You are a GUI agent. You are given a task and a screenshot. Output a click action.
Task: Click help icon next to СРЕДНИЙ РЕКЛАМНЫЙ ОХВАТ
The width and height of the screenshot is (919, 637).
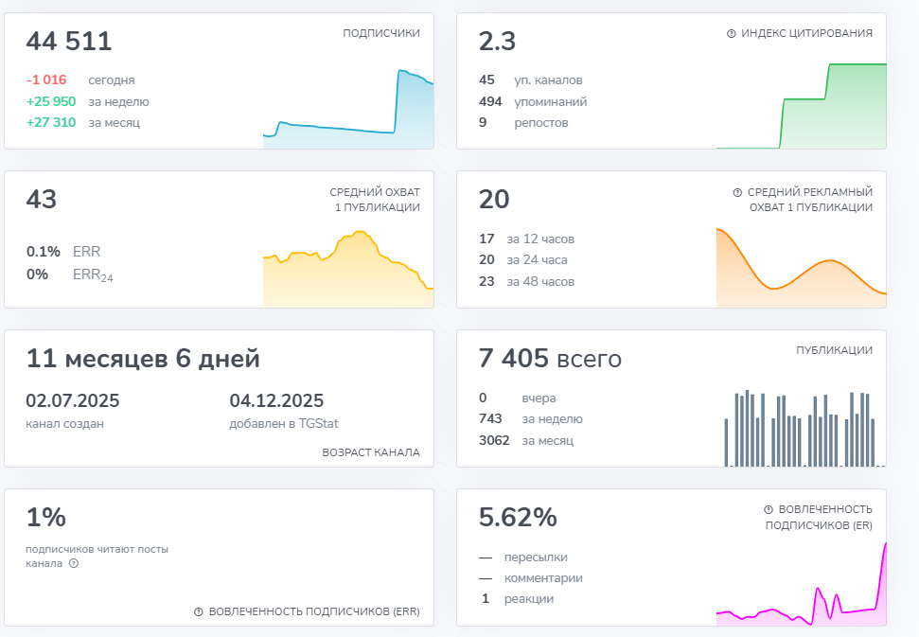pyautogui.click(x=737, y=192)
